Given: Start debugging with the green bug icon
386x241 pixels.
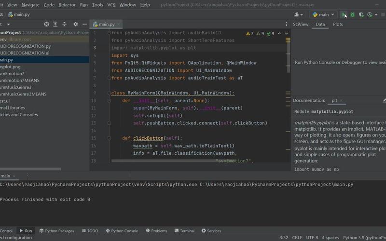Looking at the screenshot, I should point(352,15).
